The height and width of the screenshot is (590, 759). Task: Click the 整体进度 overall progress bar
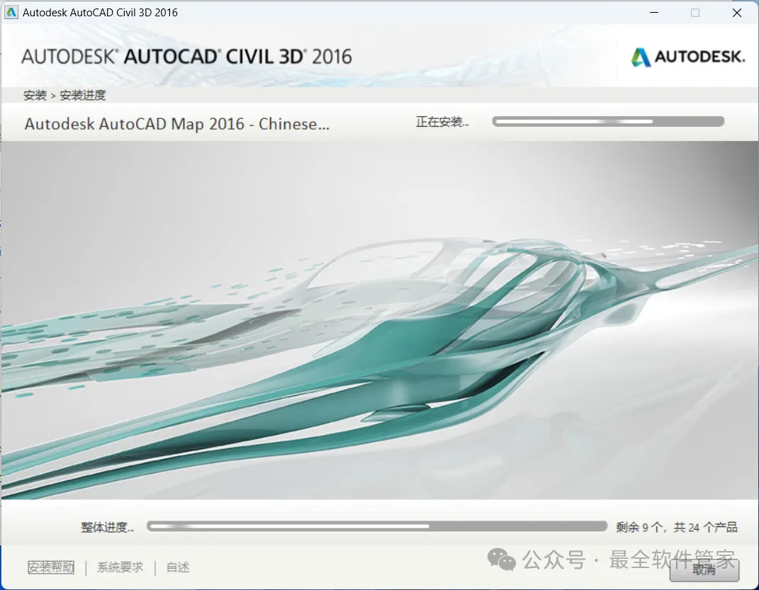pos(376,526)
